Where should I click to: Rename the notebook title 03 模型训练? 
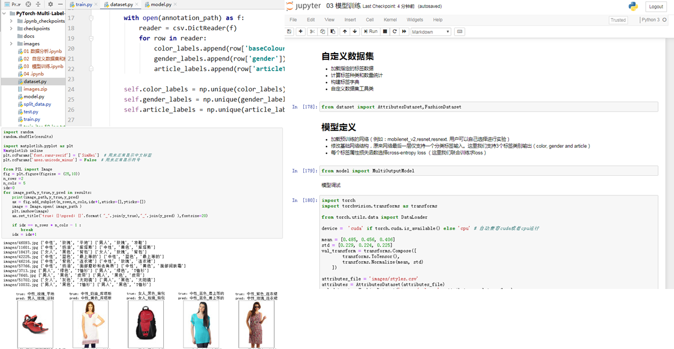(x=343, y=6)
